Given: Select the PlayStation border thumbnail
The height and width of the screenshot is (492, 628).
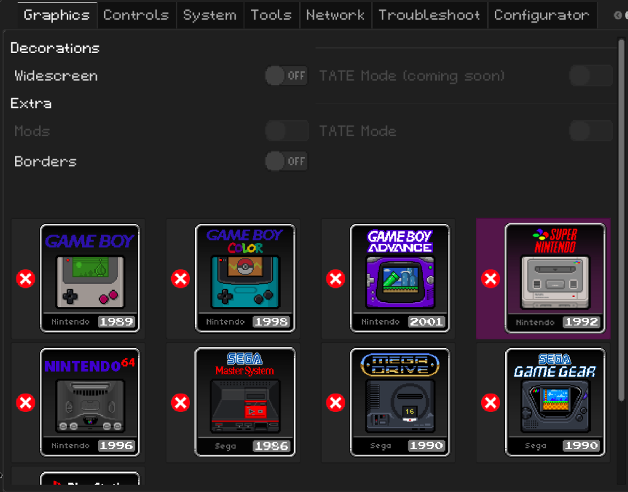Looking at the screenshot, I should click(90, 481).
